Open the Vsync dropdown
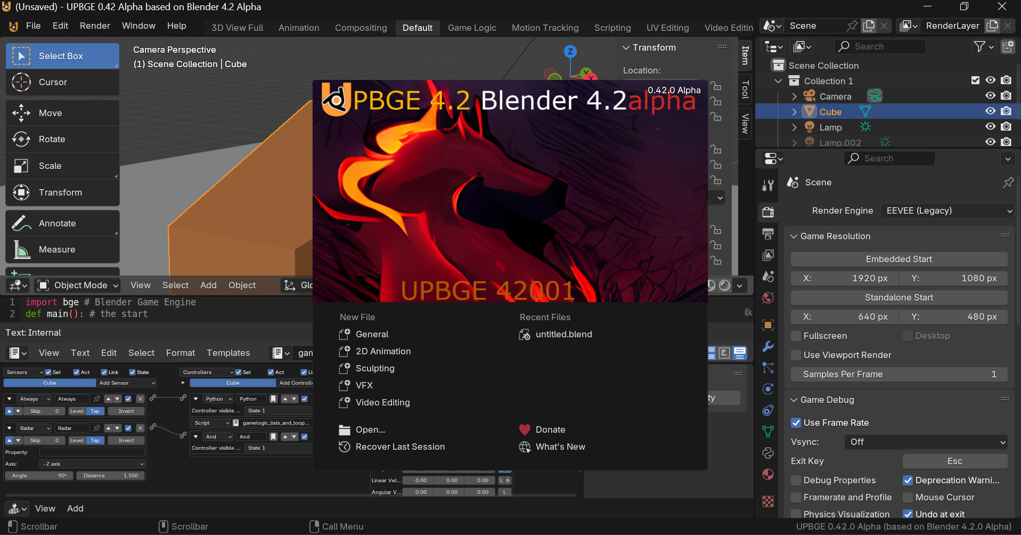This screenshot has width=1021, height=535. pyautogui.click(x=926, y=442)
